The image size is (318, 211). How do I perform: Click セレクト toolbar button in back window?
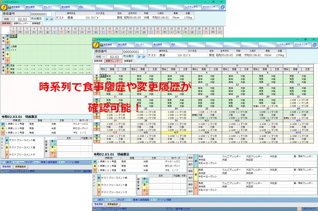tap(52, 7)
